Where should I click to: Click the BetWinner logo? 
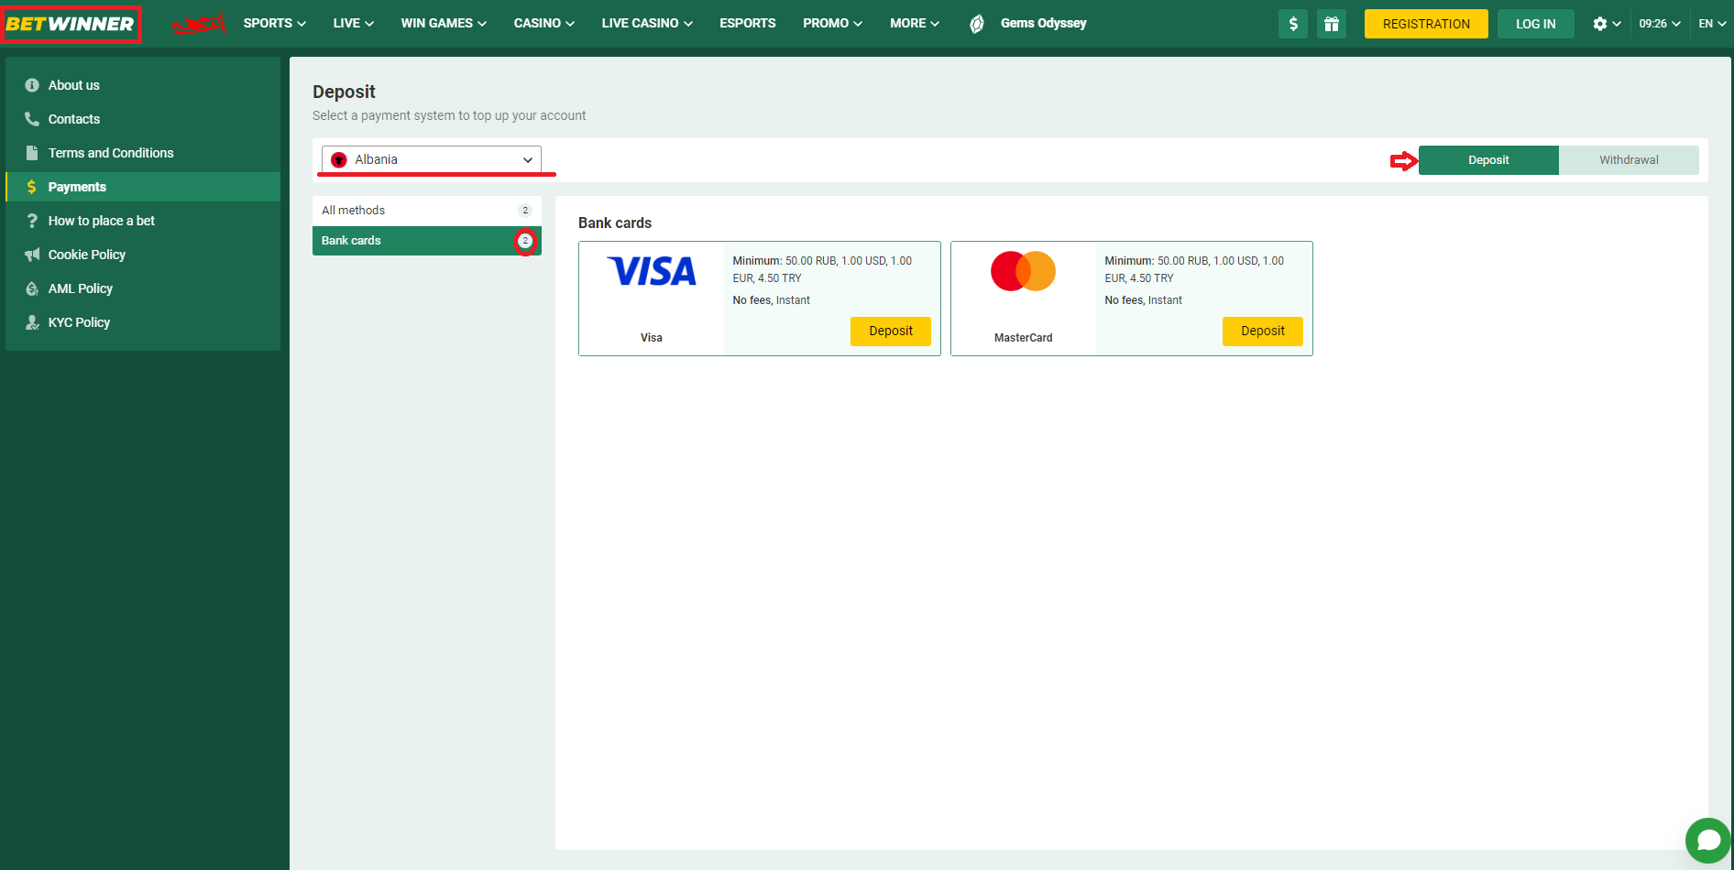pos(71,24)
